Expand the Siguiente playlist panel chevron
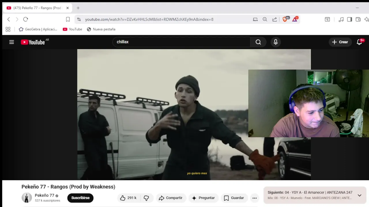The height and width of the screenshot is (207, 369). (359, 195)
